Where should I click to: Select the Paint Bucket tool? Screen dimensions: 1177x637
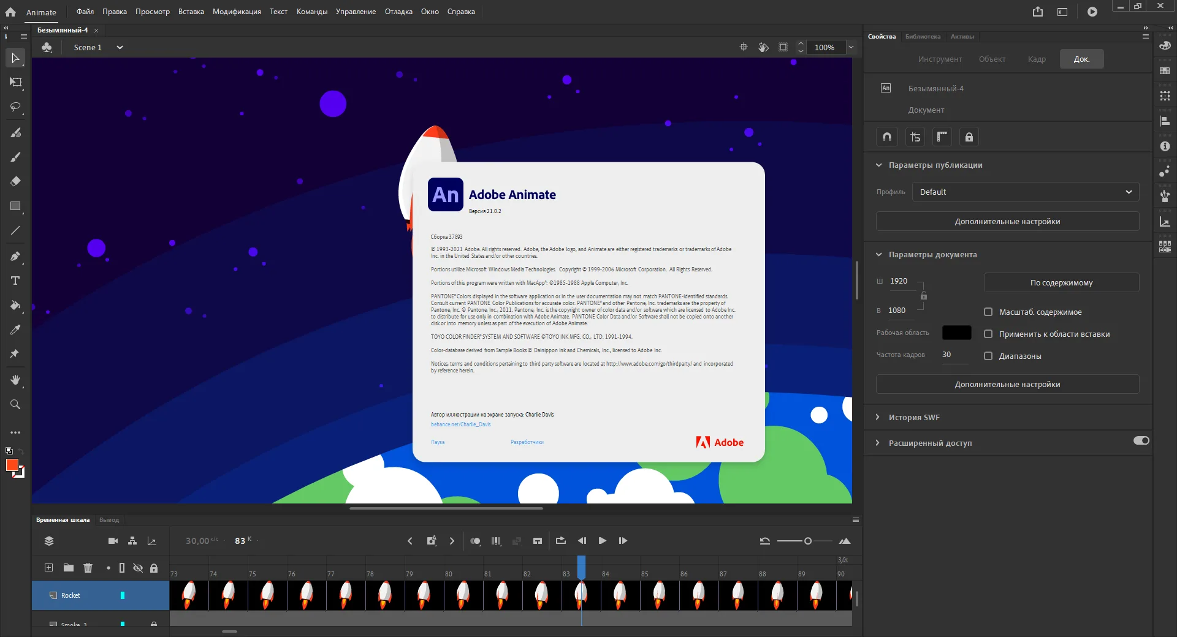point(15,305)
